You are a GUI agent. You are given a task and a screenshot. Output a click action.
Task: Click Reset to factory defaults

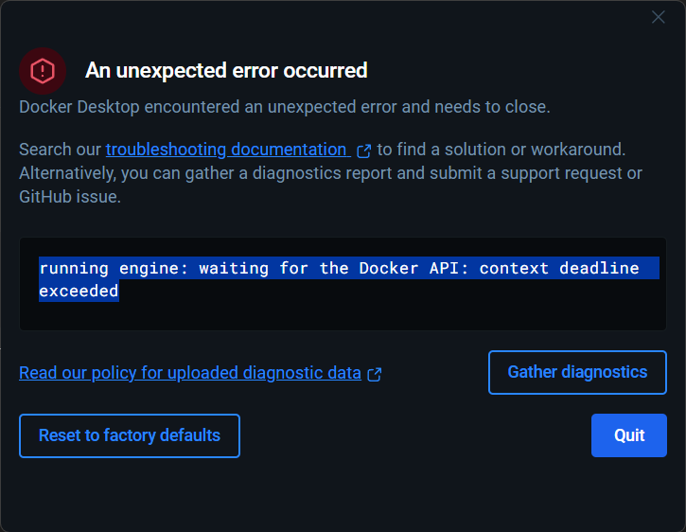point(130,435)
